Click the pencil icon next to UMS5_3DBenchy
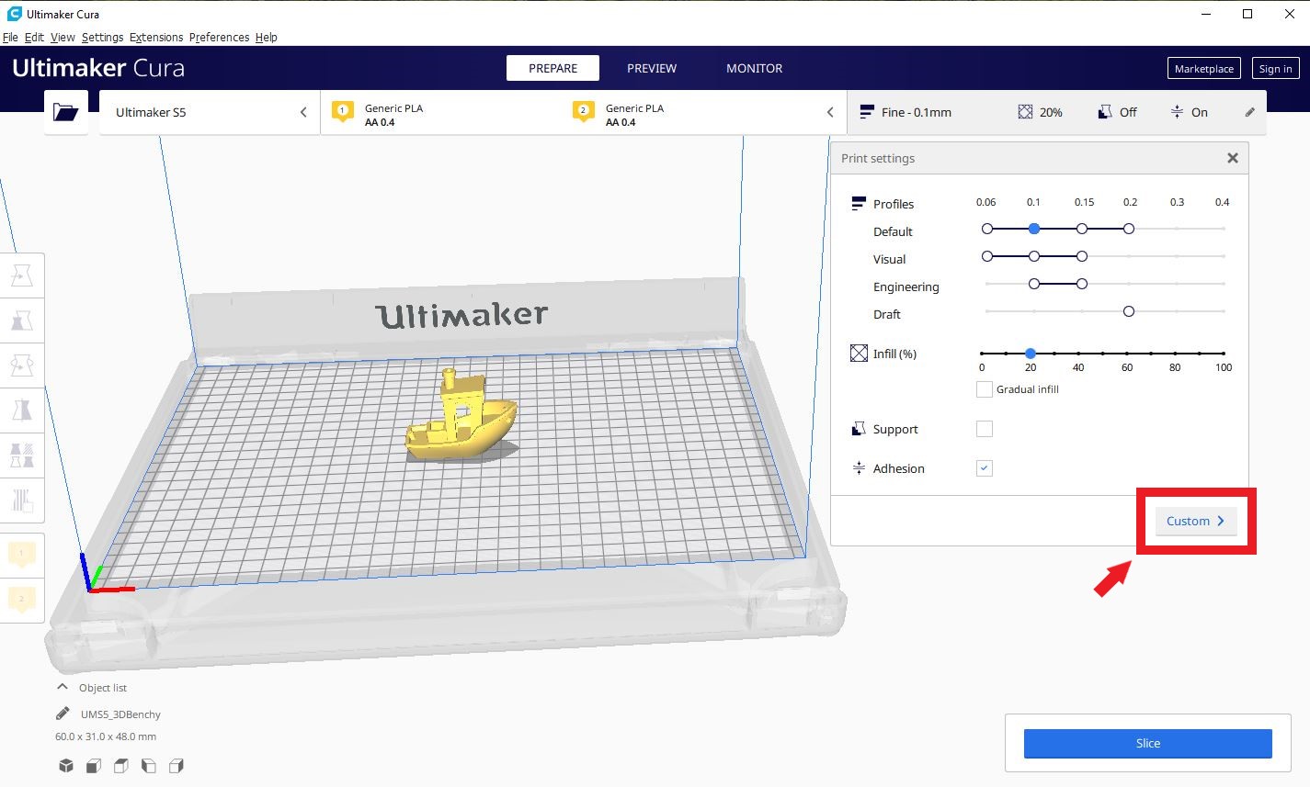The image size is (1310, 787). click(x=63, y=714)
